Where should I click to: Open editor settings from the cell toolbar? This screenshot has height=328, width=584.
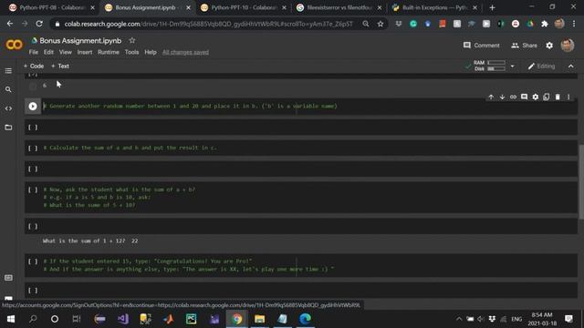536,97
